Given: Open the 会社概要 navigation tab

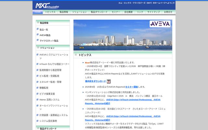Looking at the screenshot, I should (128, 12).
